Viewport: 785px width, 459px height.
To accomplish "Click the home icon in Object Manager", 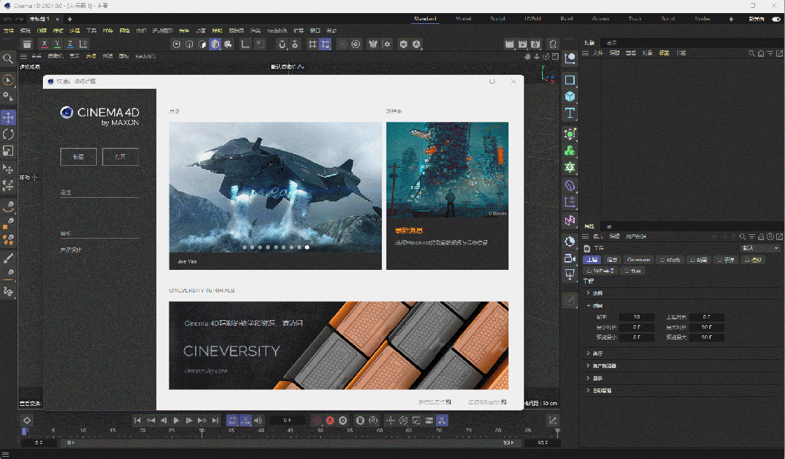I will (761, 53).
